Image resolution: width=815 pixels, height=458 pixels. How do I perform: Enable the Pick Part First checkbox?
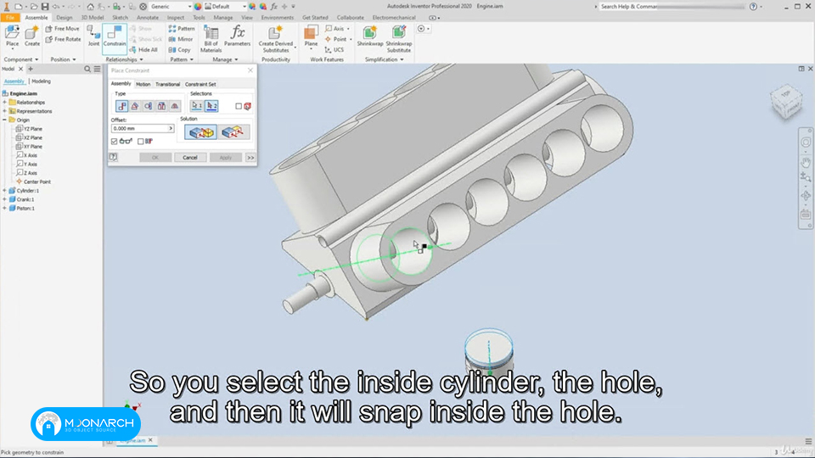pos(239,107)
